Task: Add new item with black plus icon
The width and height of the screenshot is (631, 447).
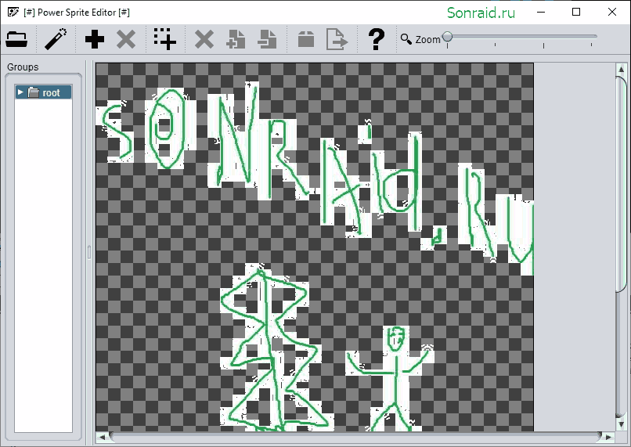Action: [95, 39]
